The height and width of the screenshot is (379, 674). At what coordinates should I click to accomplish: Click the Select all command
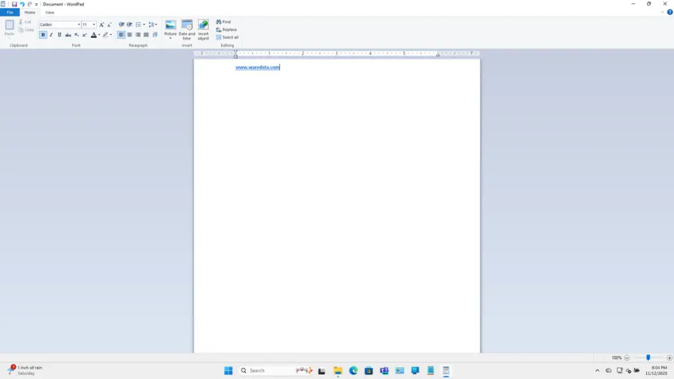[x=227, y=37]
